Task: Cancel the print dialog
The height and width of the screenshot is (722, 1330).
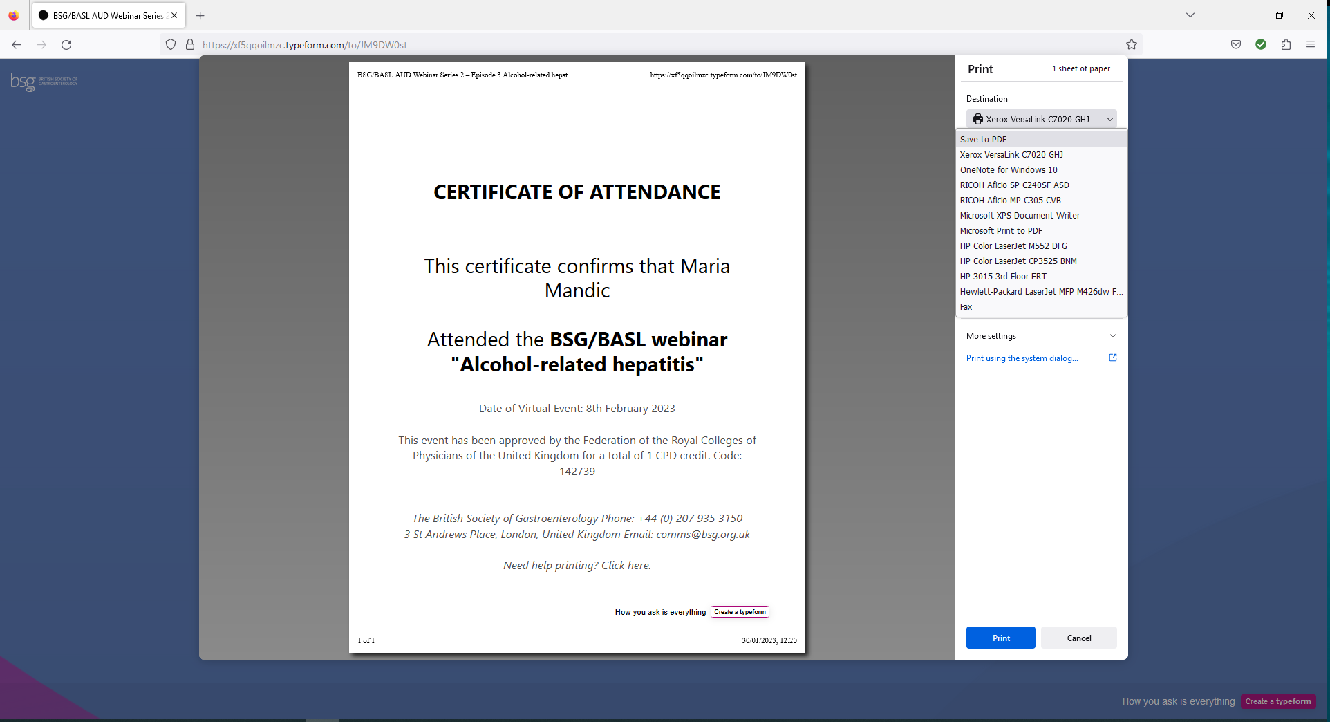Action: 1078,638
